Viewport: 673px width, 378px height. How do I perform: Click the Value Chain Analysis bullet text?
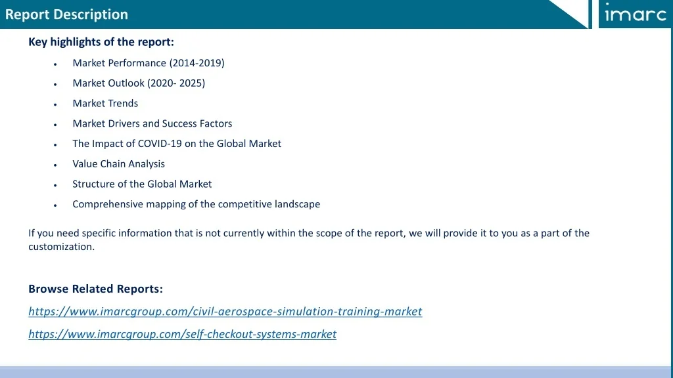click(x=118, y=164)
